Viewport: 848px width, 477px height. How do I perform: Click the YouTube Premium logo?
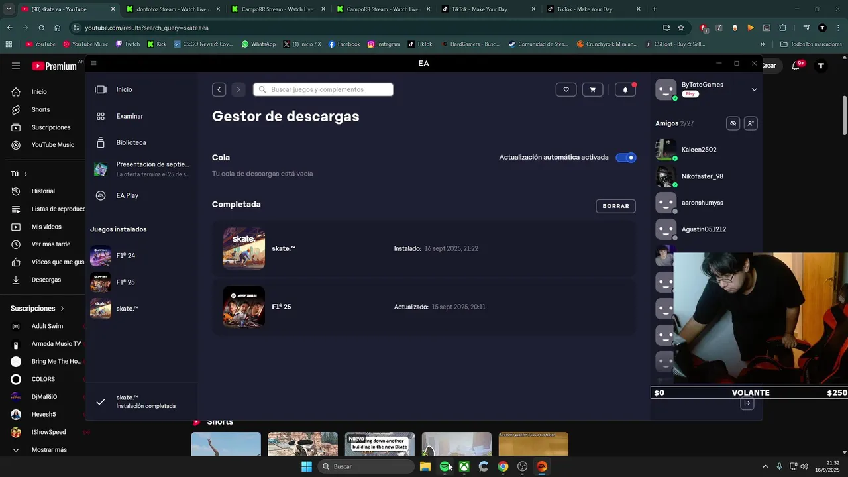(x=54, y=66)
